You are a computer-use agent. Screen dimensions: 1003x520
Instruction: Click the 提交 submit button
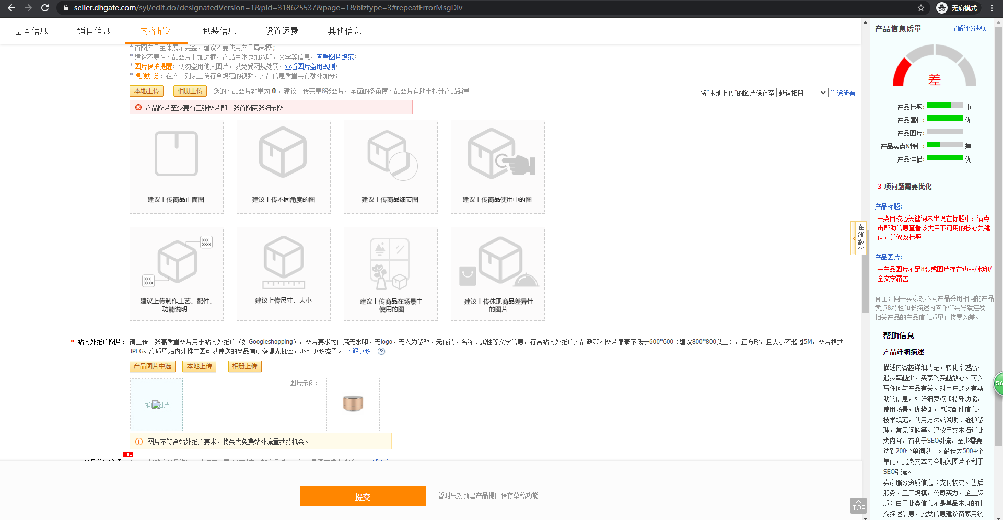point(363,495)
